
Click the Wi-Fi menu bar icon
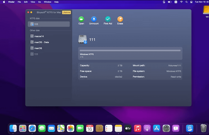pyautogui.click(x=181, y=2)
